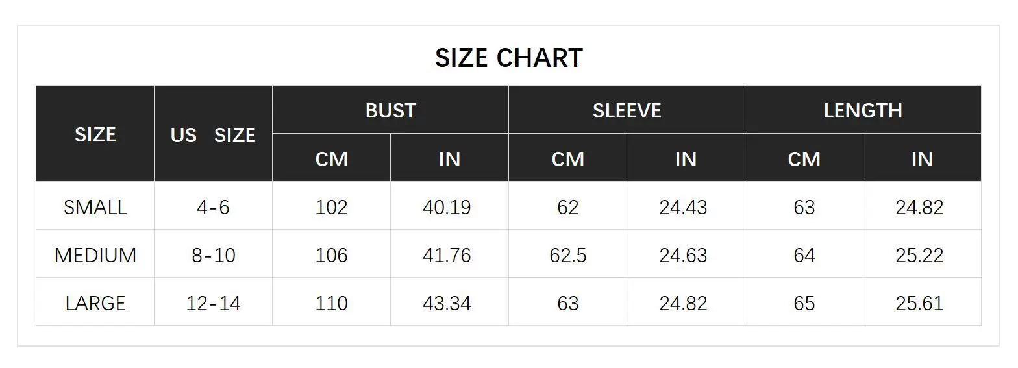The width and height of the screenshot is (1018, 368).
Task: Click the LENGTH header cell
Action: click(863, 110)
